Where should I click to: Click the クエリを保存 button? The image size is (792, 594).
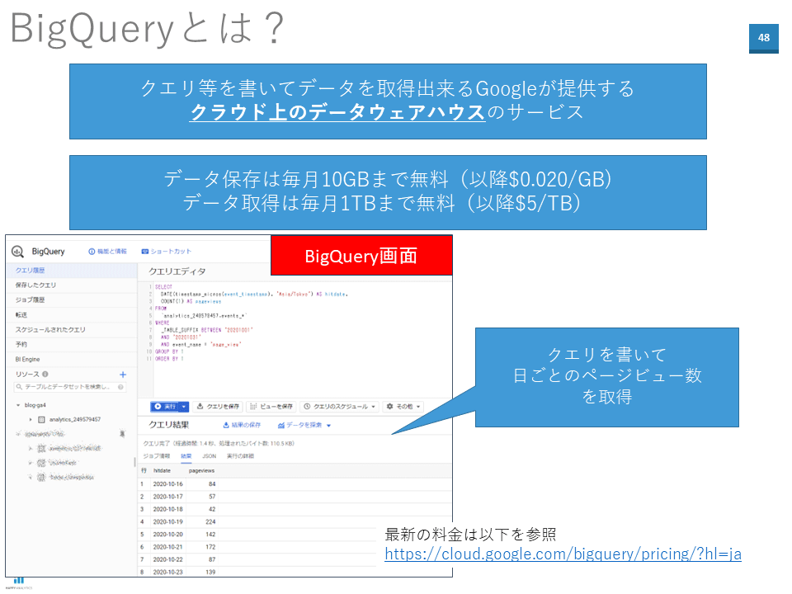[218, 406]
